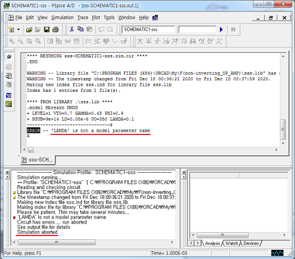The width and height of the screenshot is (295, 259).
Task: Click the Append file folder icon
Action: click(38, 30)
